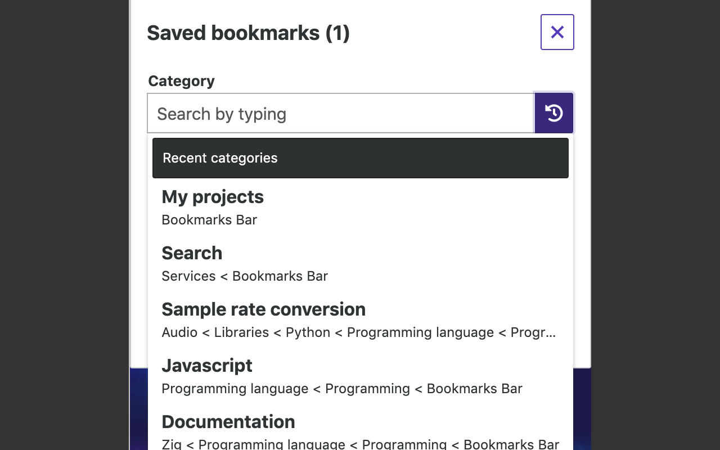This screenshot has height=450, width=720.
Task: Select the My projects category
Action: point(213,197)
